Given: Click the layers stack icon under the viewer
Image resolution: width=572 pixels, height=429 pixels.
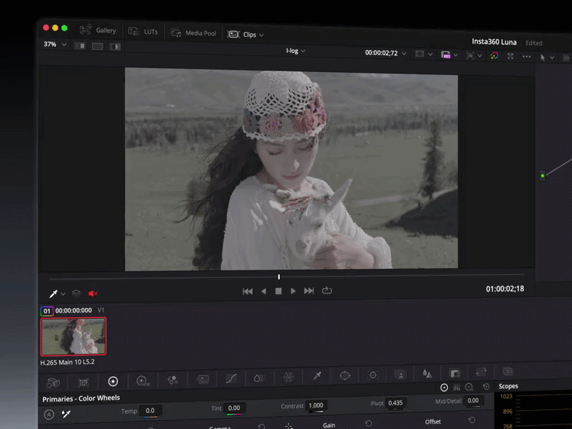Looking at the screenshot, I should [76, 293].
